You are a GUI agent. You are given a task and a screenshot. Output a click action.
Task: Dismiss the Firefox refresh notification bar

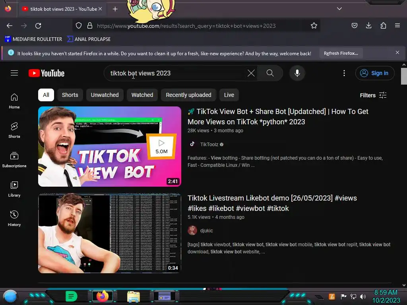pyautogui.click(x=397, y=53)
